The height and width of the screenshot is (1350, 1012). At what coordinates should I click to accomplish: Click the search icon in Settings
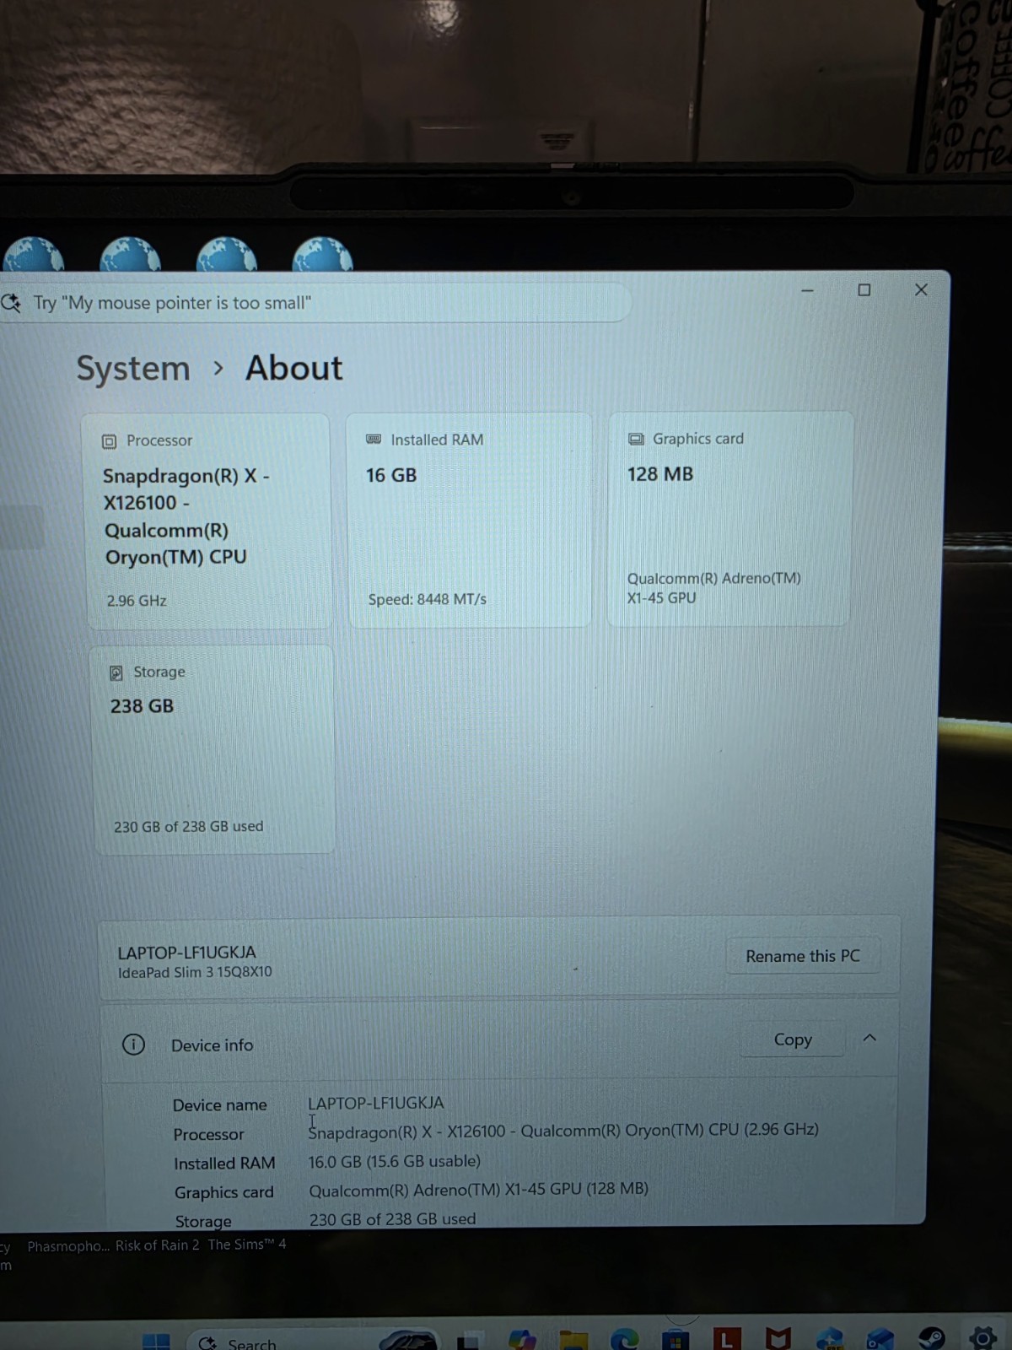point(12,303)
